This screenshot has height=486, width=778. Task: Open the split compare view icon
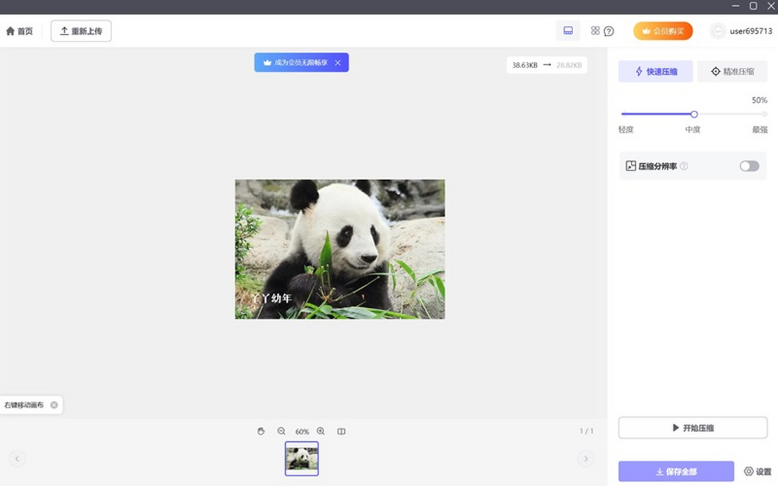(342, 431)
